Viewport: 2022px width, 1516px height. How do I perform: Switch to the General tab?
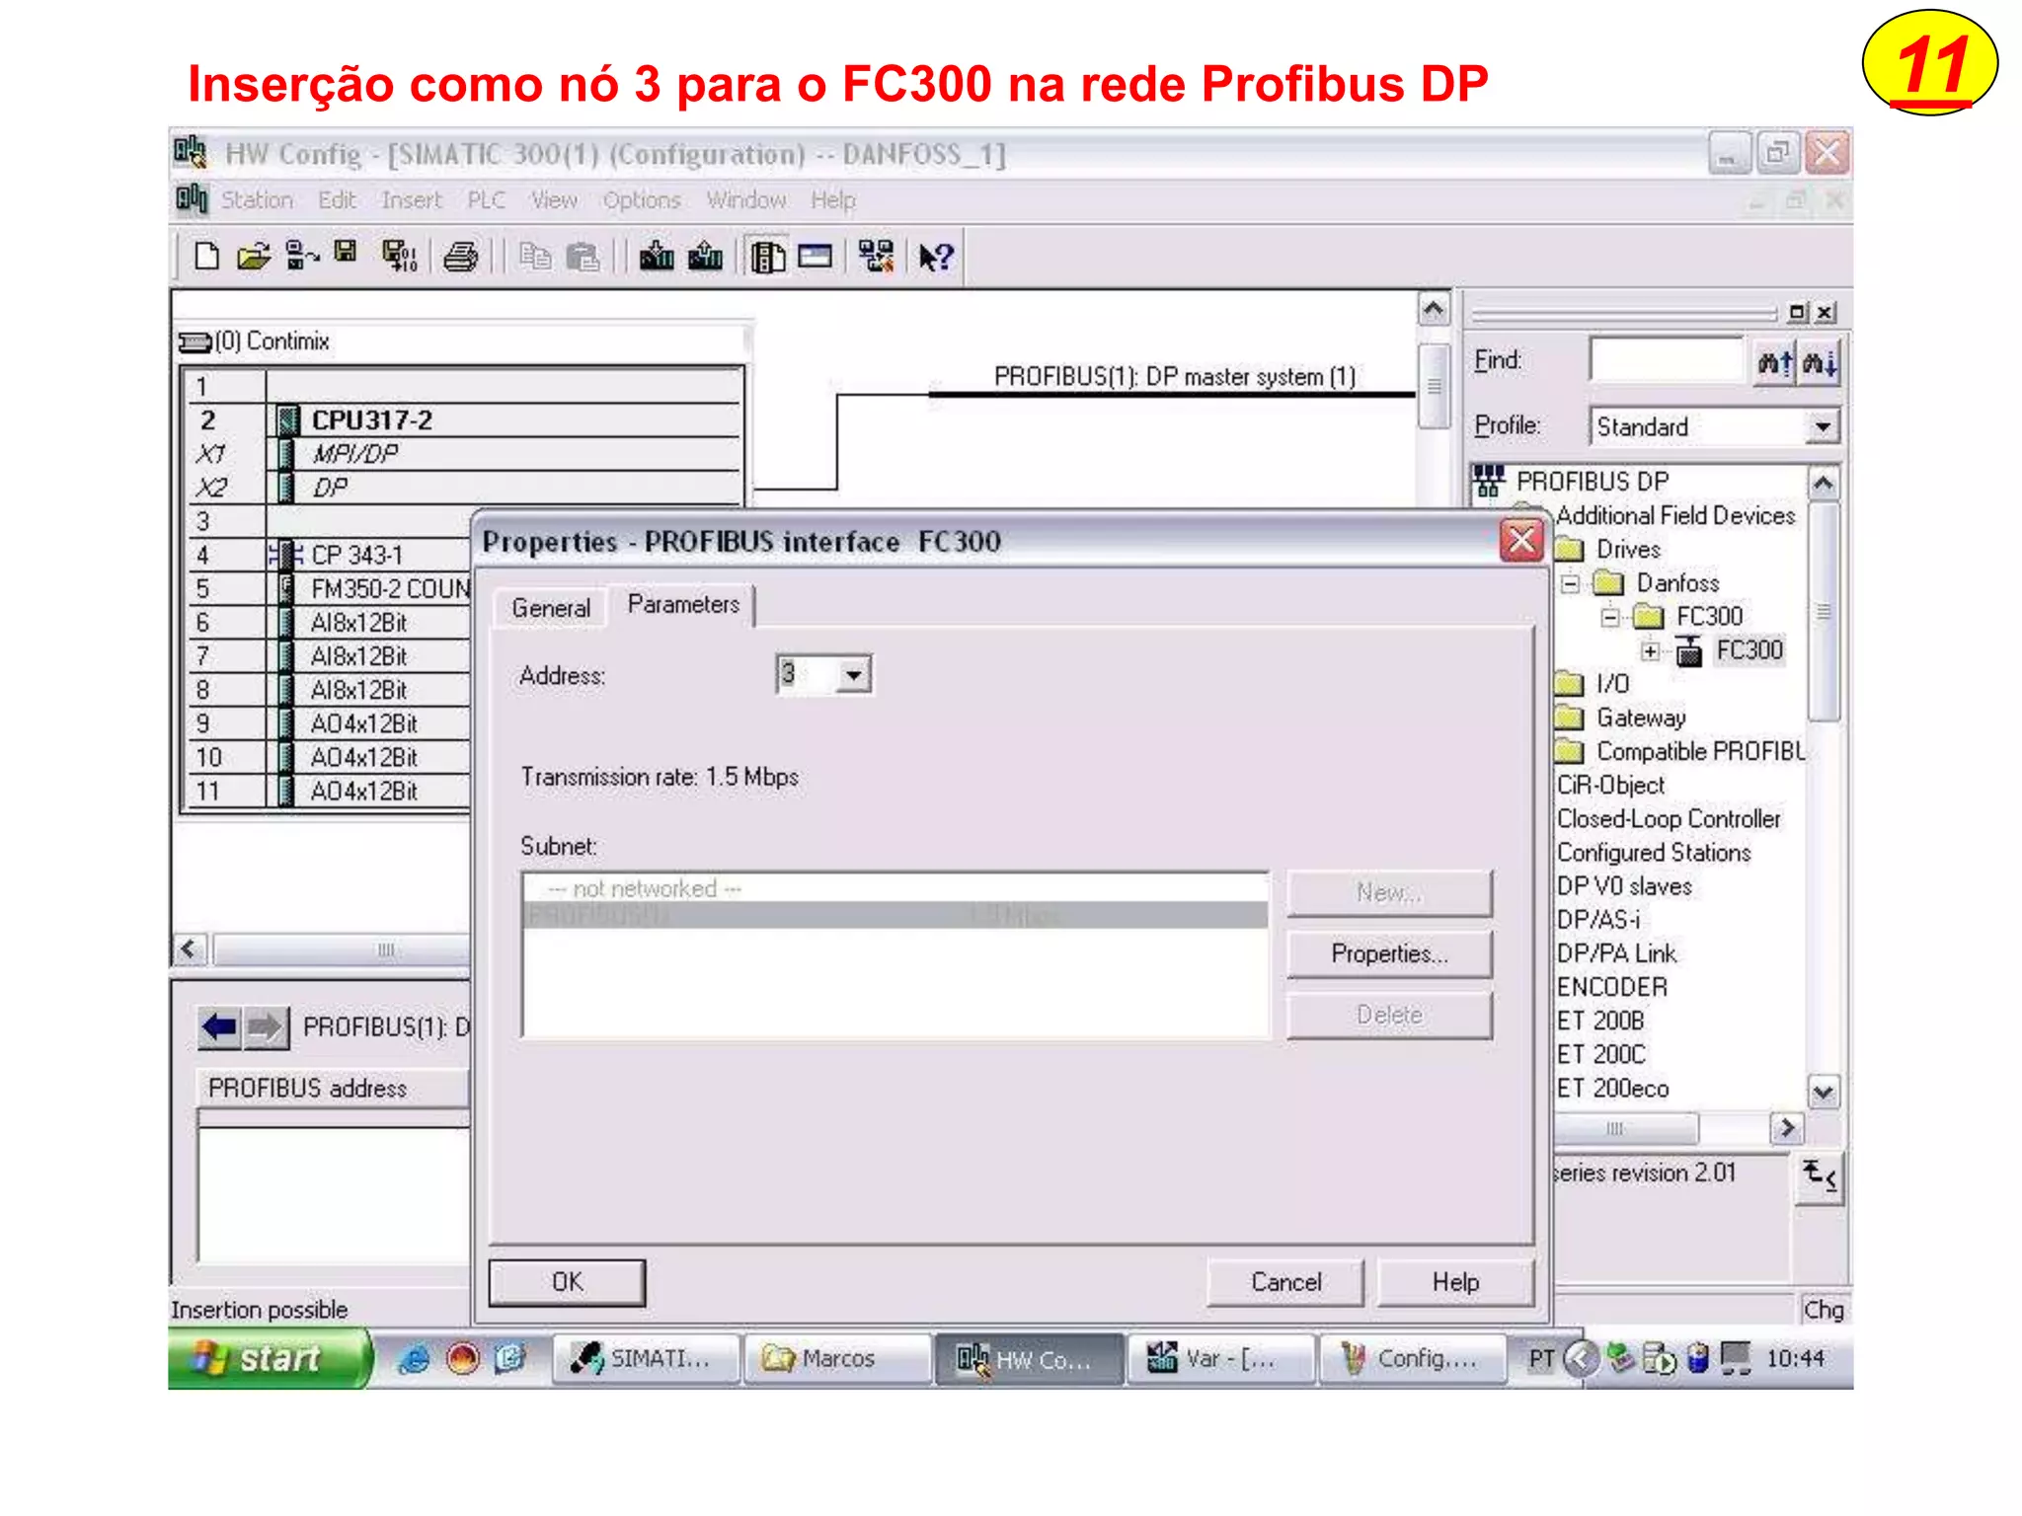click(x=551, y=608)
